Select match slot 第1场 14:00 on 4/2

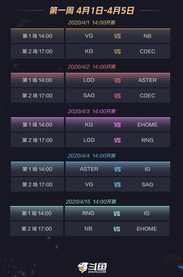37,80
